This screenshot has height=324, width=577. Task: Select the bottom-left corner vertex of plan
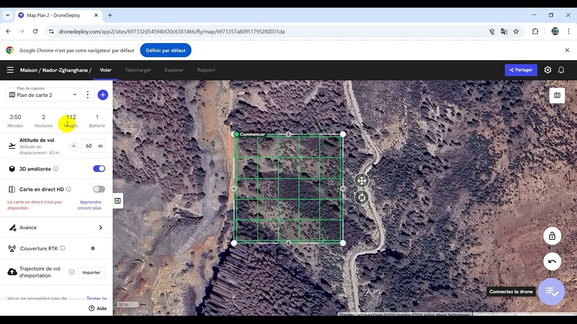[x=234, y=243]
